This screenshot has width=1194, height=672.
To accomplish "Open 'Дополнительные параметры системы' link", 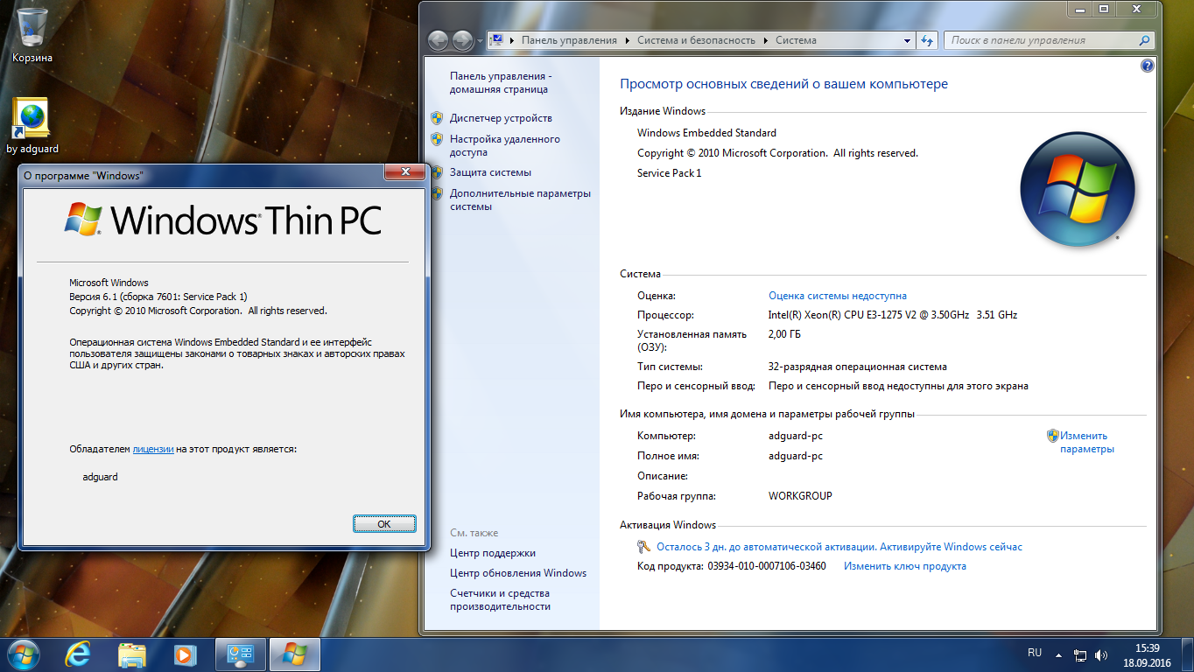I will pos(520,200).
